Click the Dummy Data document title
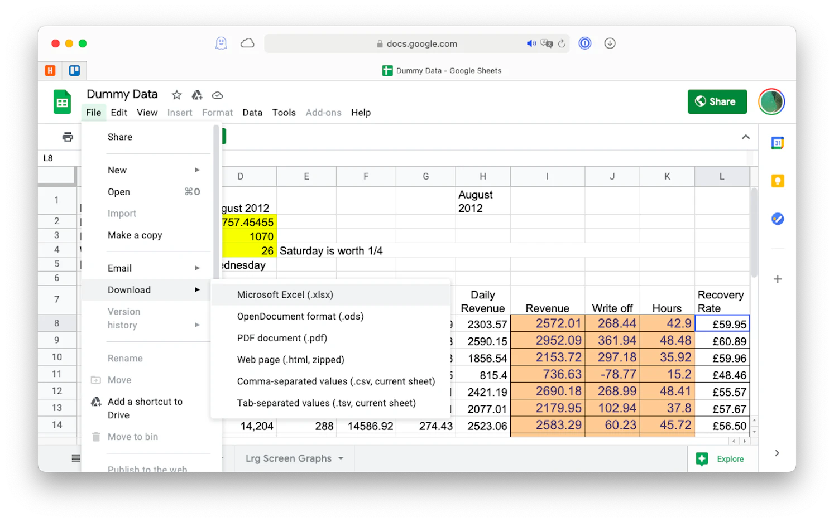 [x=122, y=94]
